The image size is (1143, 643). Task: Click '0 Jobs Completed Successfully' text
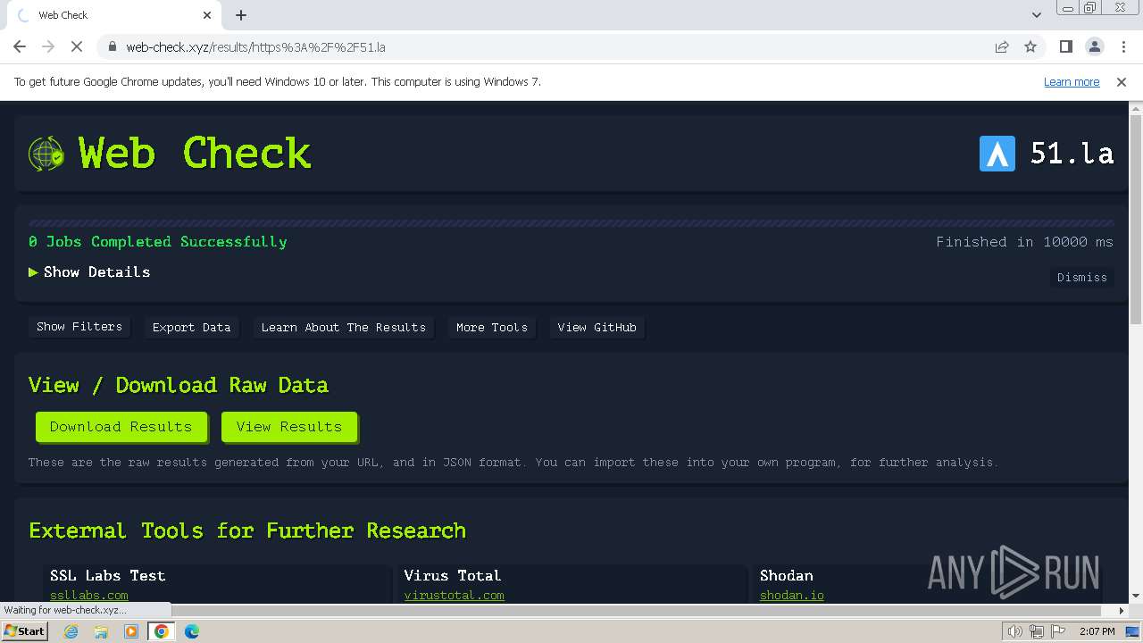(x=158, y=242)
